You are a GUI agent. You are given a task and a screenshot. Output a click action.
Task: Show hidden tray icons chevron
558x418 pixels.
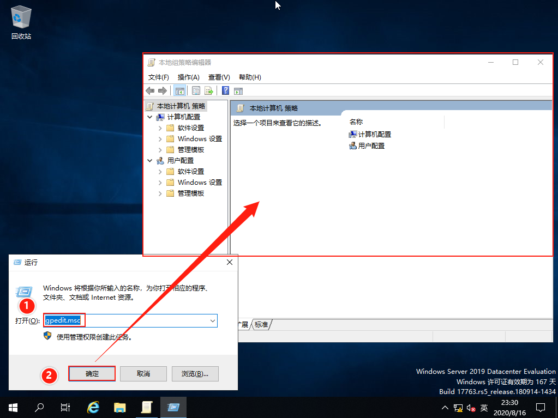445,408
